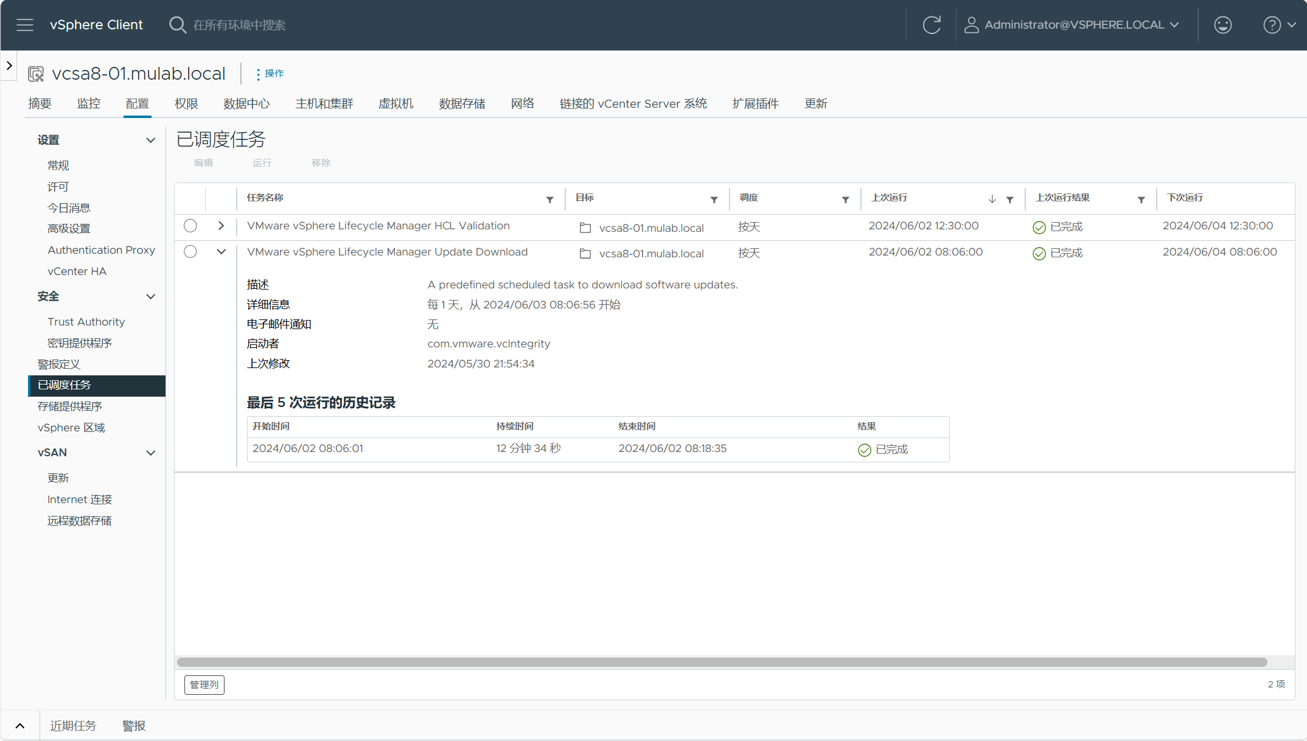Screen dimensions: 1307x741
Task: Open 许可 settings page
Action: click(x=58, y=187)
